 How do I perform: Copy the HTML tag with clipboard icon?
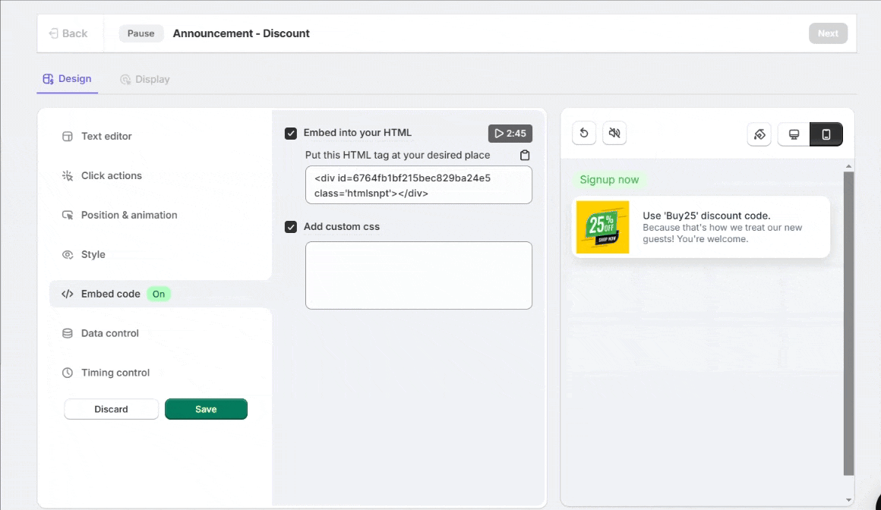[525, 155]
